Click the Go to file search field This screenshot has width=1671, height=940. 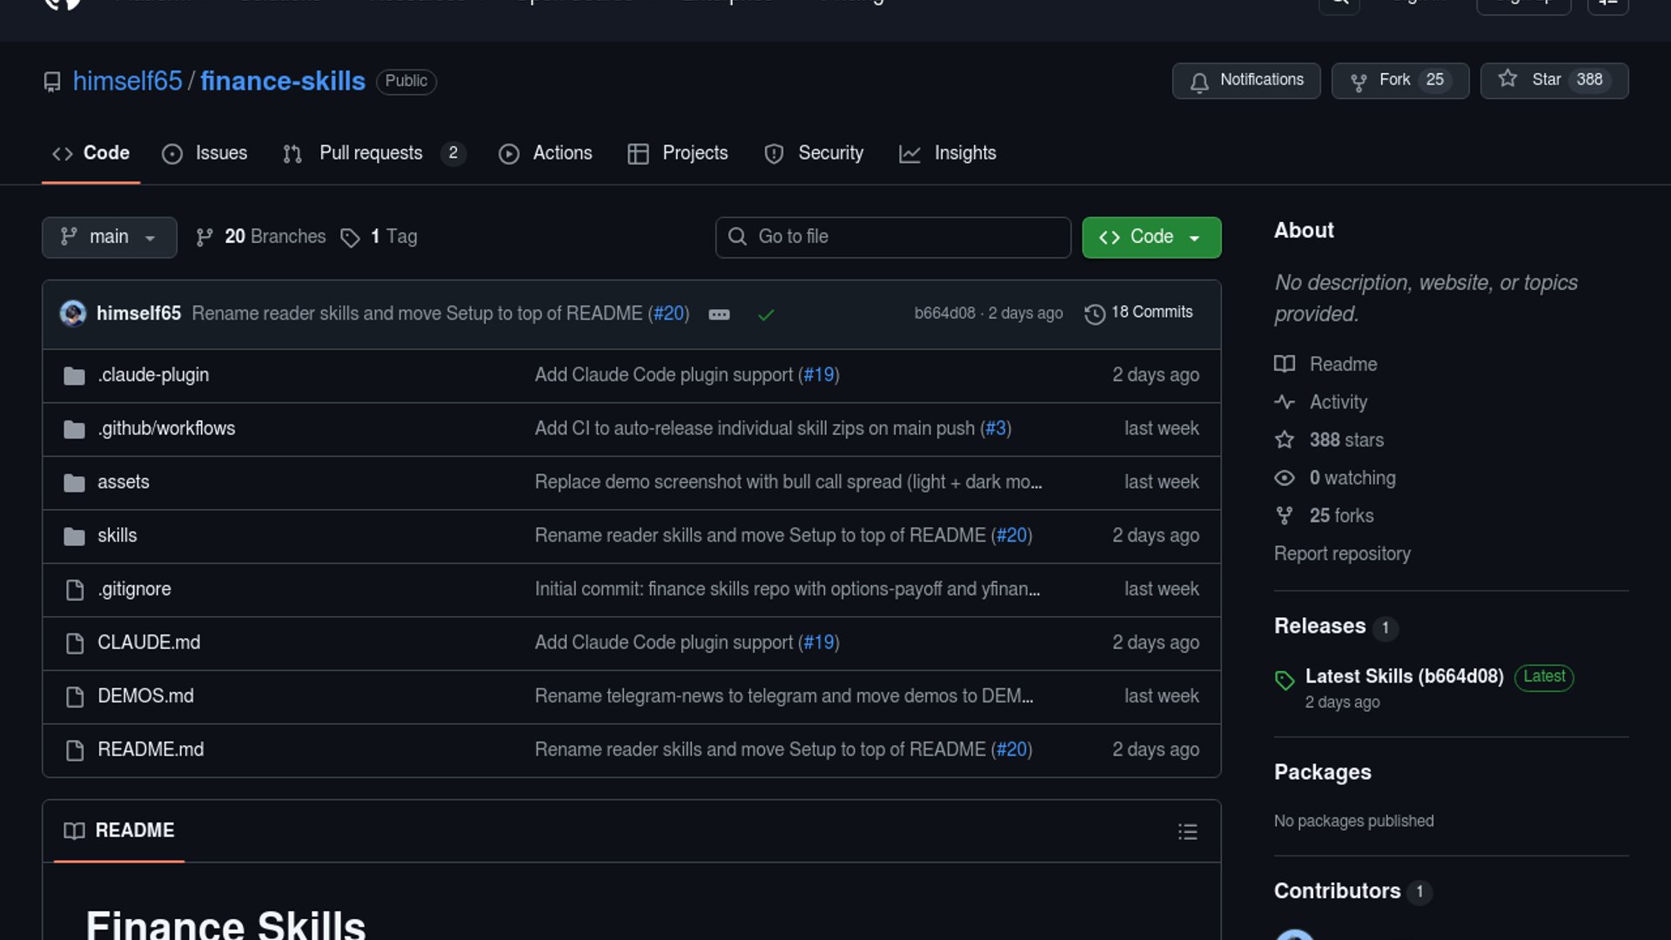pyautogui.click(x=893, y=237)
